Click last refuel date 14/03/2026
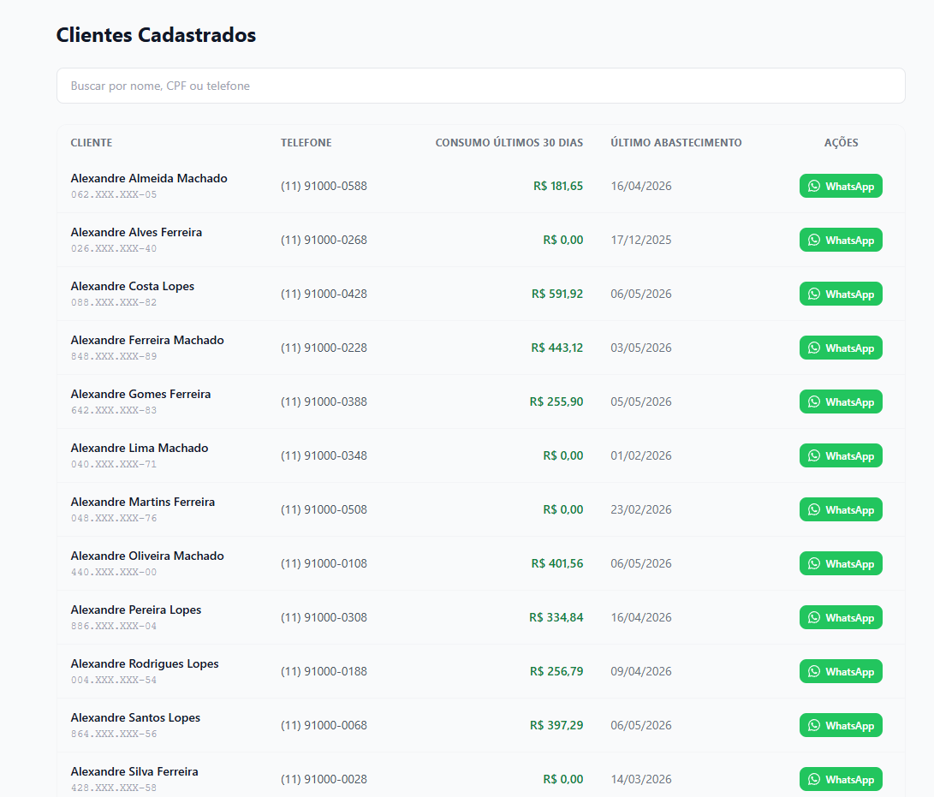The image size is (934, 797). click(641, 779)
